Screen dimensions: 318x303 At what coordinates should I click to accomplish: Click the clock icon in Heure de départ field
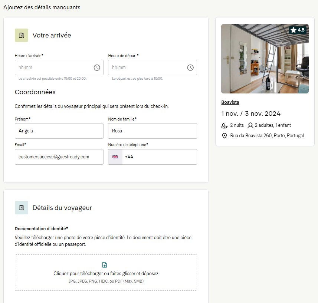click(190, 67)
